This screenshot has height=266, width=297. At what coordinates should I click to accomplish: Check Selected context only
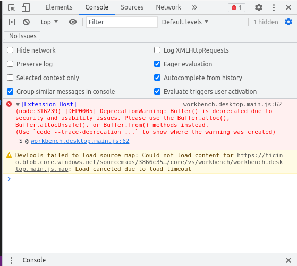(10, 78)
